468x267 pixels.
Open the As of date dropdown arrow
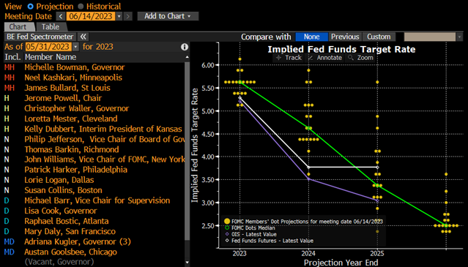click(75, 47)
